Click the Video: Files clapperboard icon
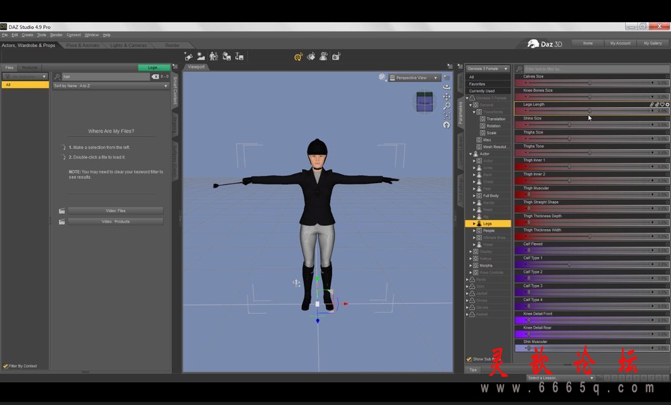Screen dimensions: 671x405 click(x=62, y=211)
